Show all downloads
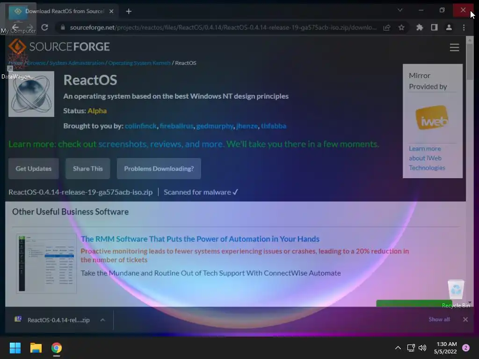This screenshot has height=359, width=479. tap(439, 319)
